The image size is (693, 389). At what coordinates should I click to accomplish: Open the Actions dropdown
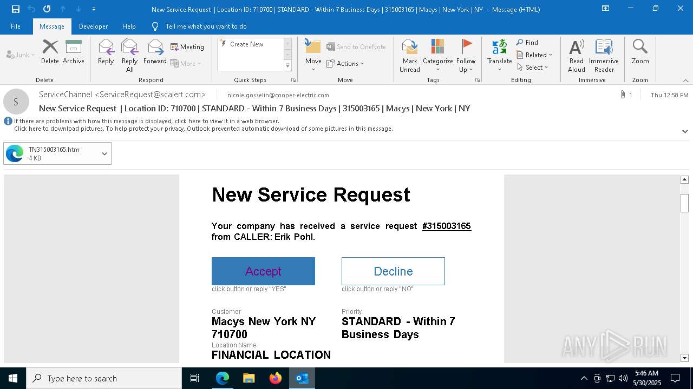tap(345, 63)
